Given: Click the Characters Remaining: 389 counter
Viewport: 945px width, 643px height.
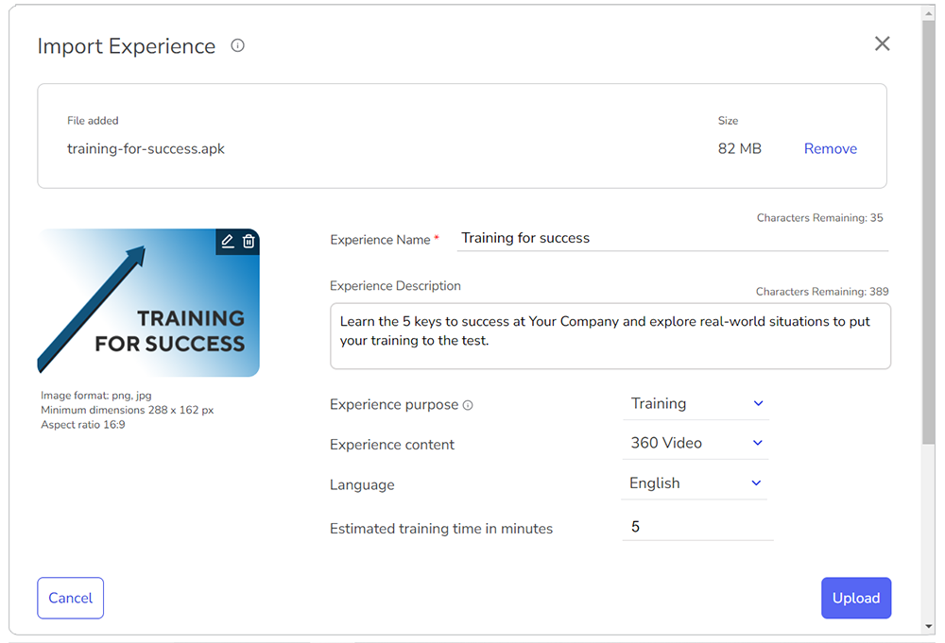Looking at the screenshot, I should pos(822,292).
